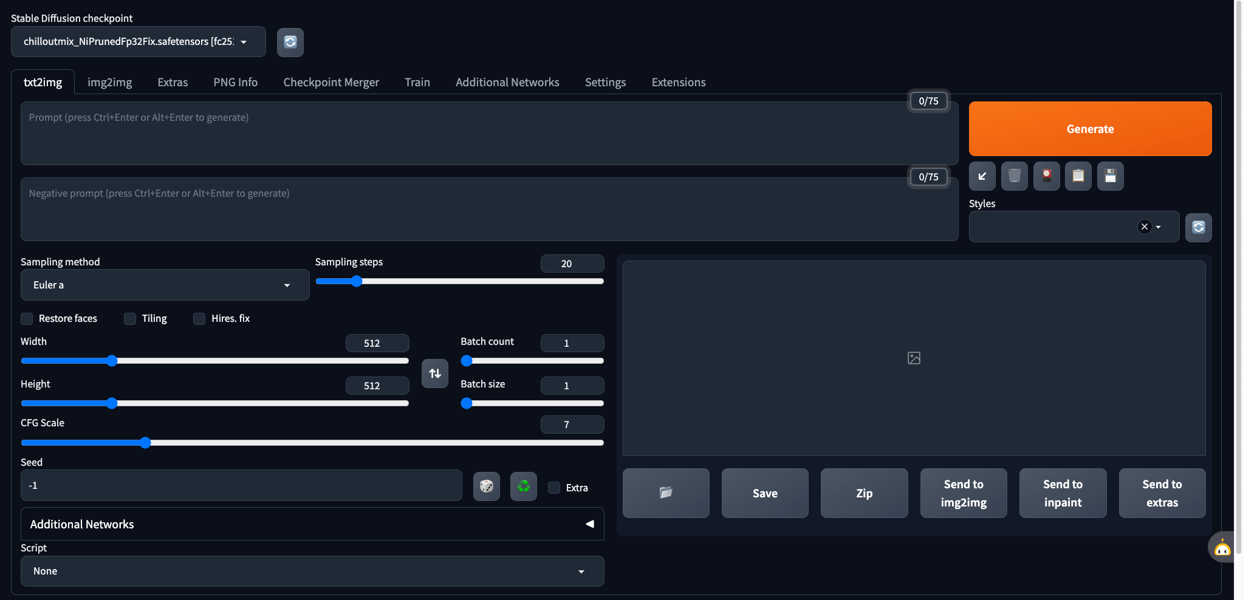Screen dimensions: 1243x600
Task: Click the Zip button
Action: (864, 493)
